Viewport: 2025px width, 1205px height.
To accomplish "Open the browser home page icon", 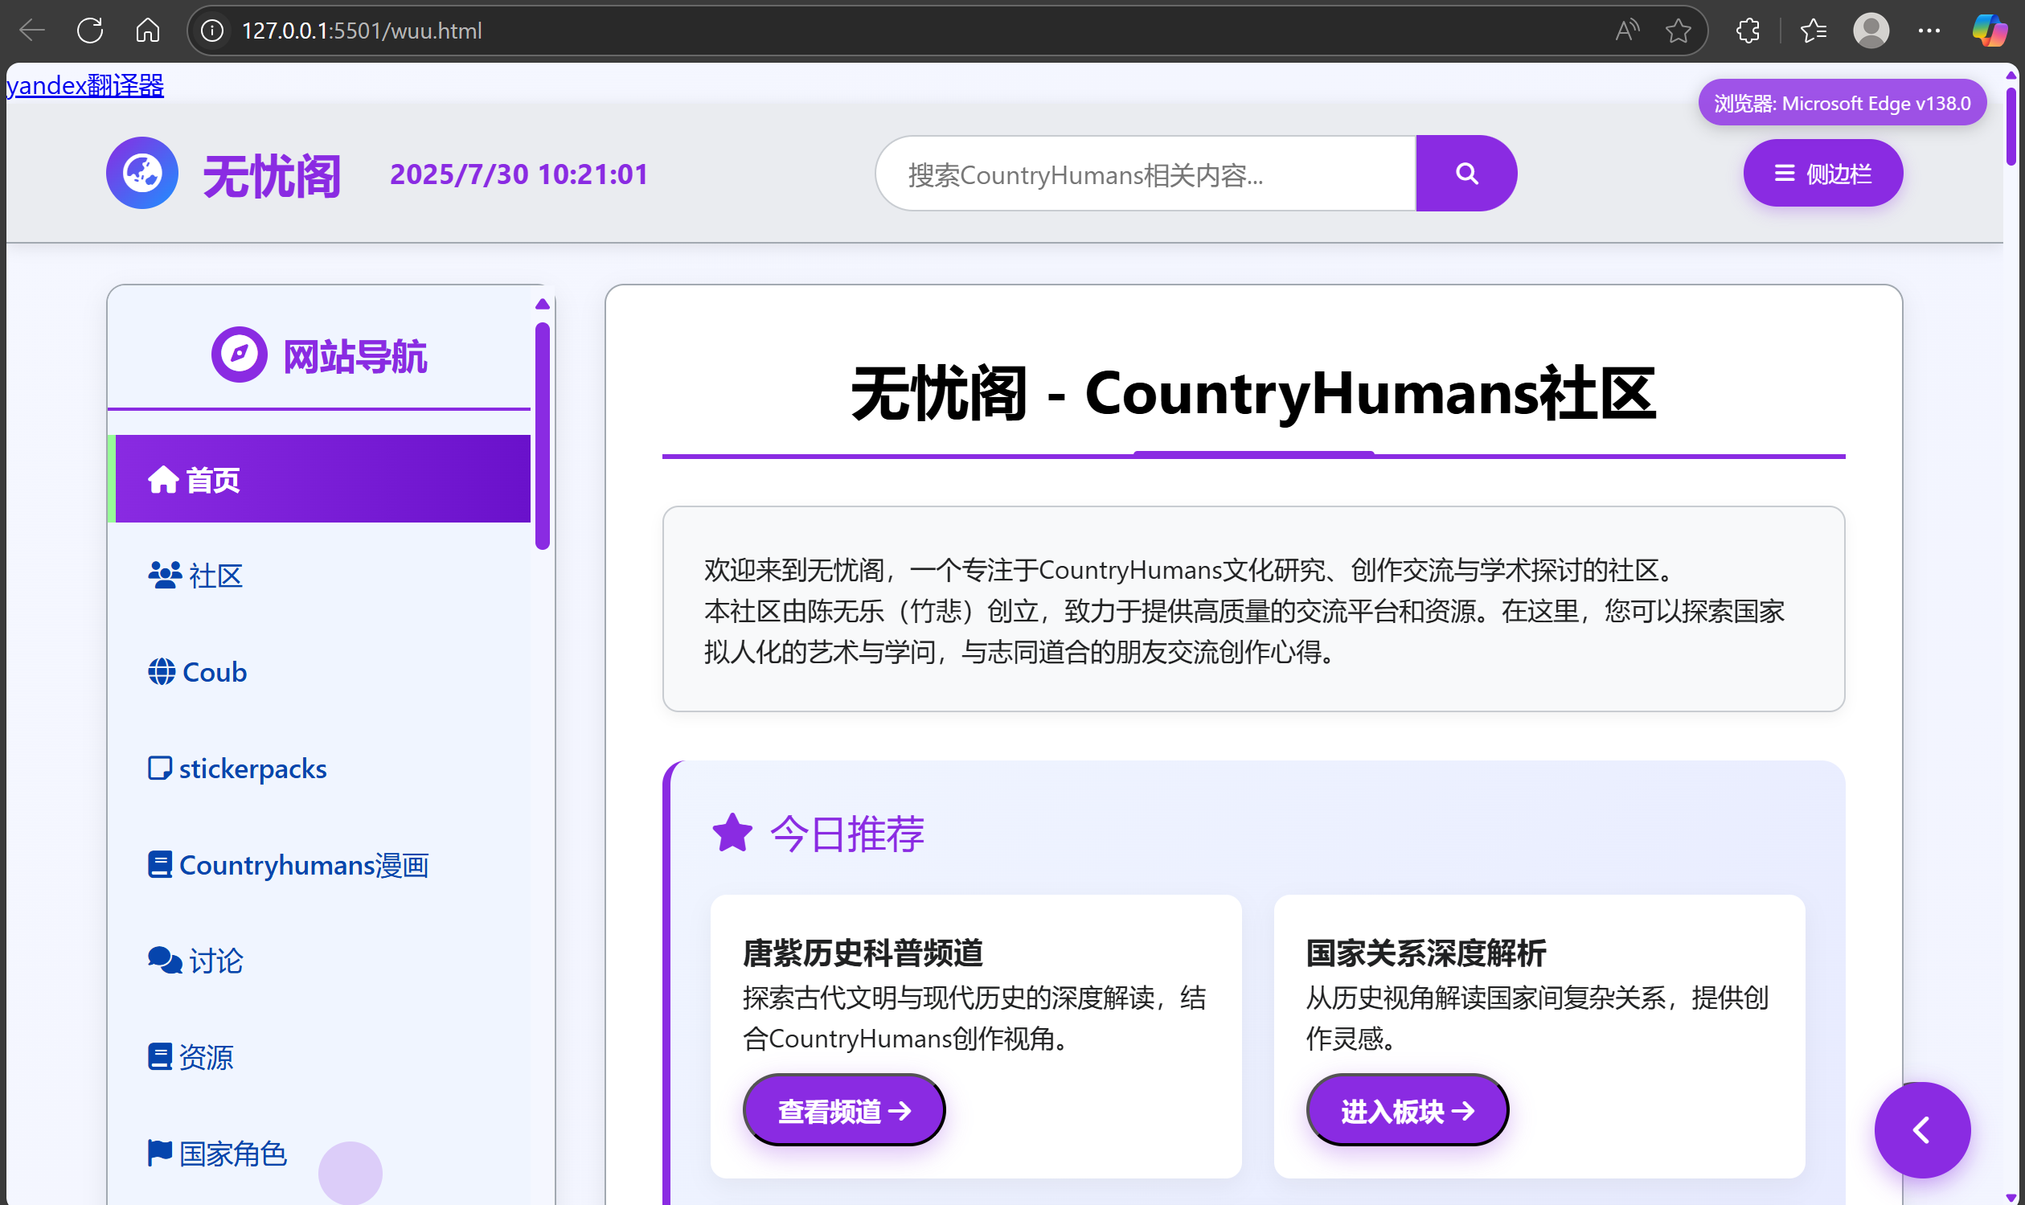I will click(x=147, y=31).
